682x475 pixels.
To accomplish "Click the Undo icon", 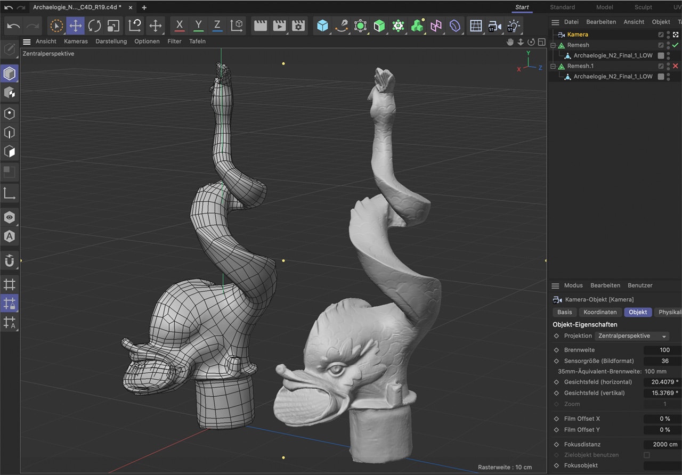I will pyautogui.click(x=13, y=25).
